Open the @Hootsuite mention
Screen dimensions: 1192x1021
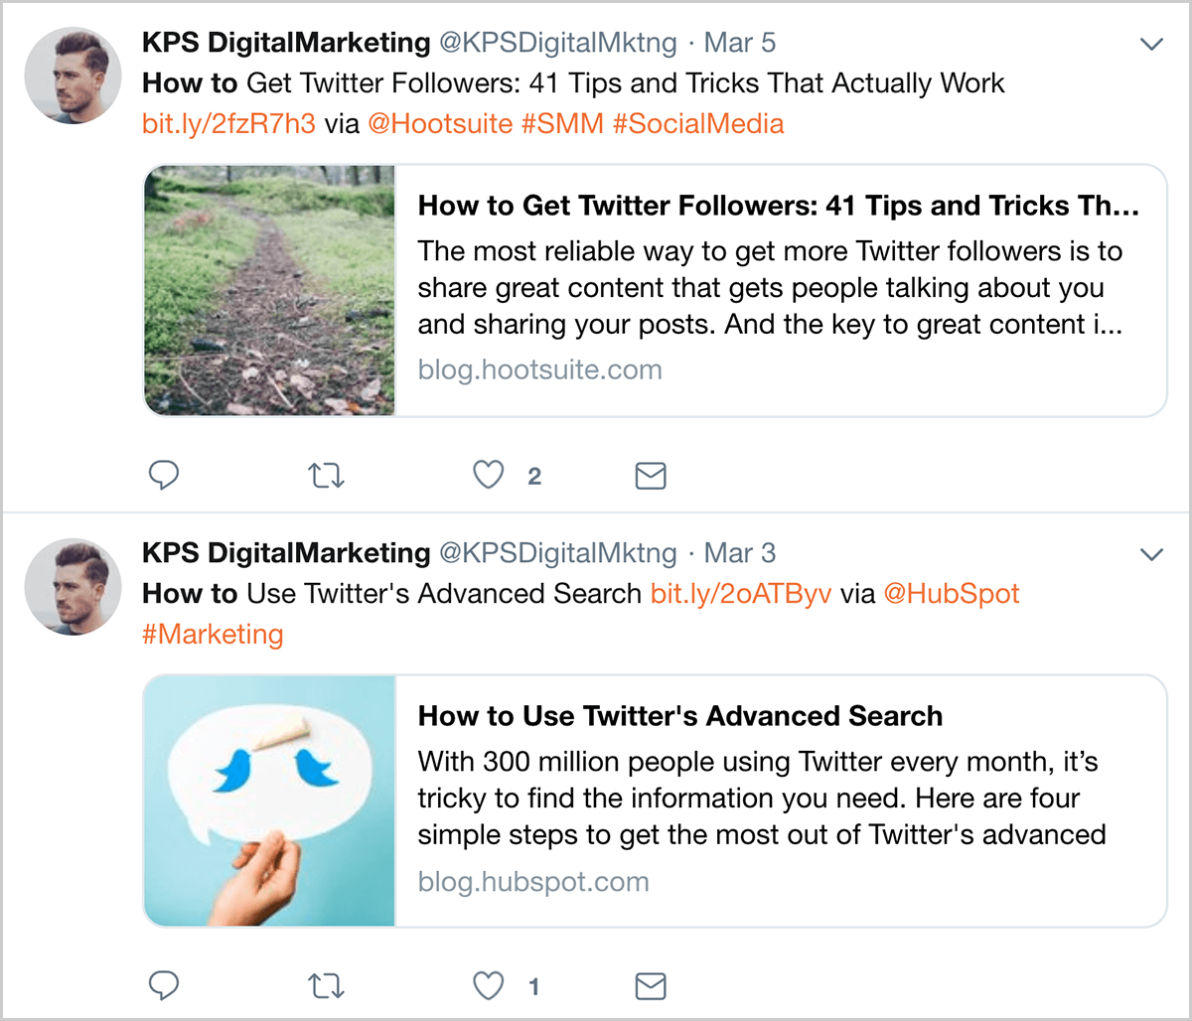point(440,124)
